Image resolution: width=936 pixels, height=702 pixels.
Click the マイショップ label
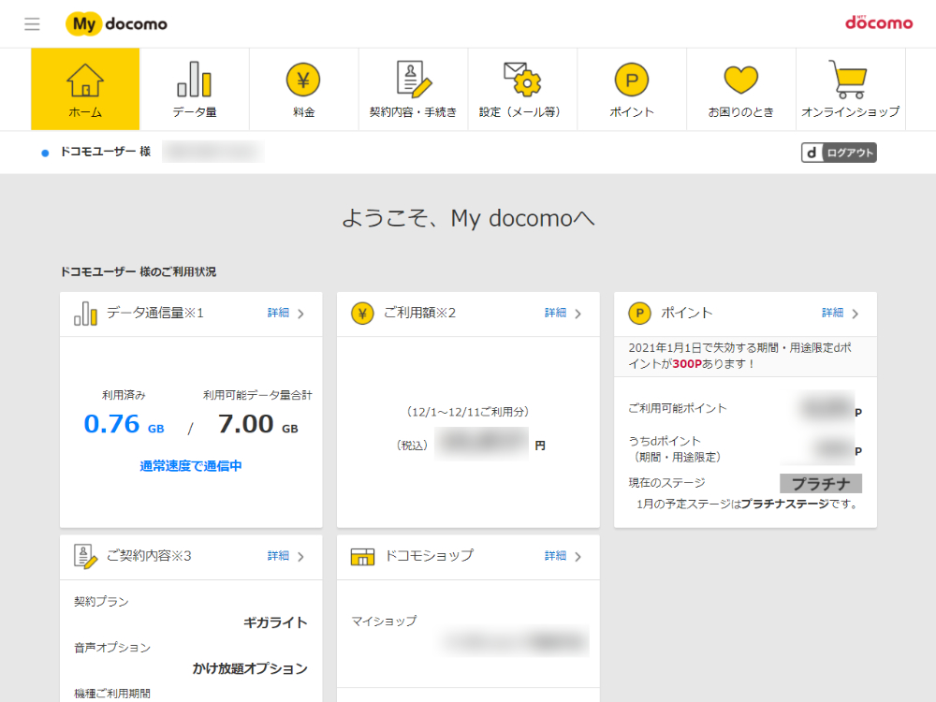coord(384,622)
